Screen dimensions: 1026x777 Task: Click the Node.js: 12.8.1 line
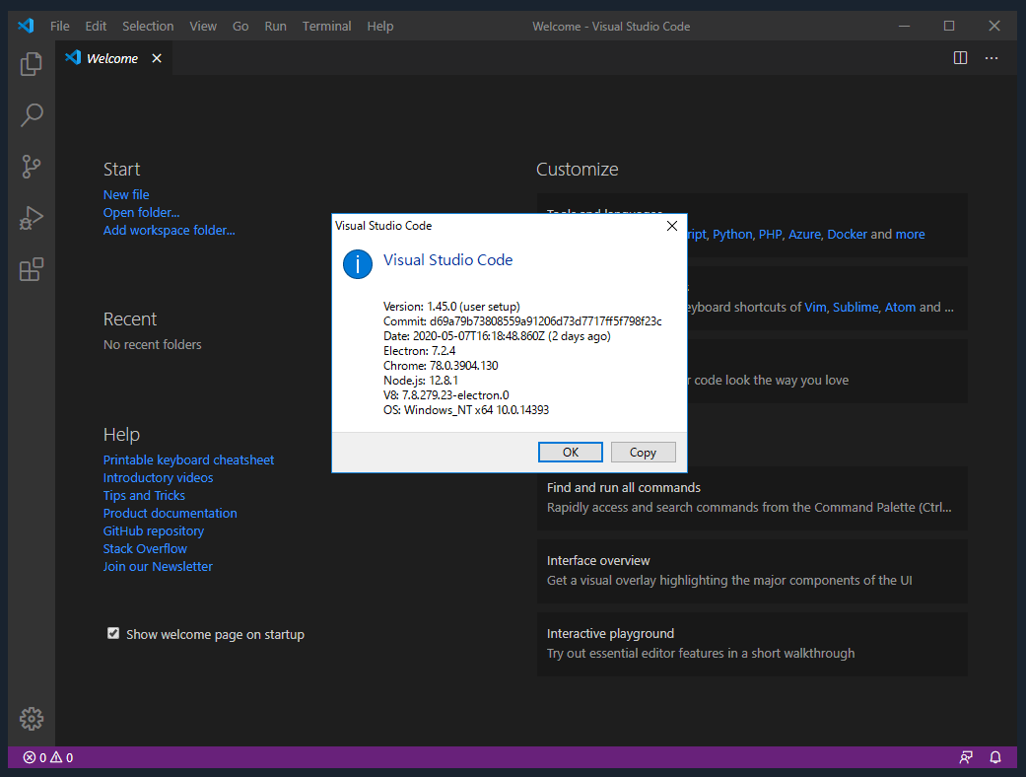(421, 381)
